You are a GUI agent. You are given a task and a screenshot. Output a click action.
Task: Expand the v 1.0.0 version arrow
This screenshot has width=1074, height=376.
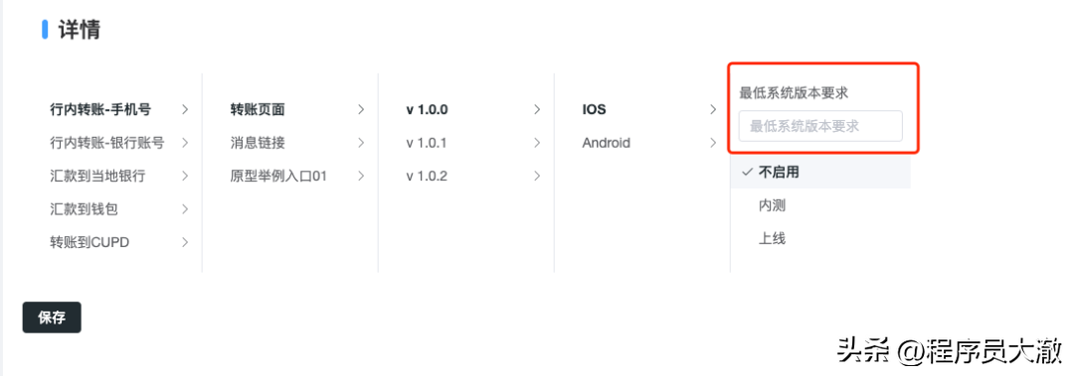(537, 109)
